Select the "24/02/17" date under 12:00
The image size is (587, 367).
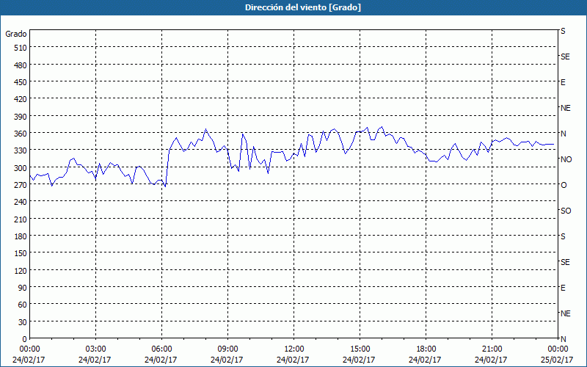tap(293, 360)
